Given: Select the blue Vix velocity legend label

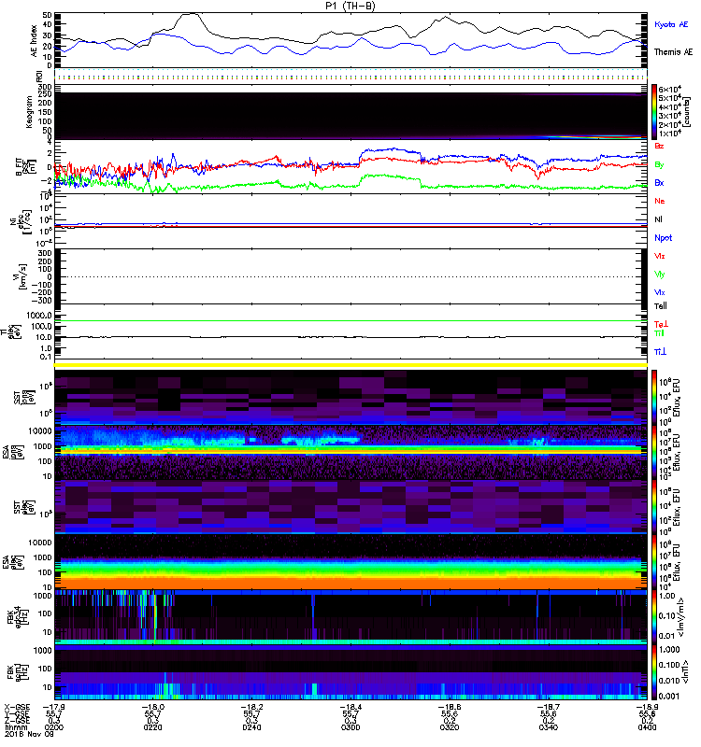Looking at the screenshot, I should 659,292.
